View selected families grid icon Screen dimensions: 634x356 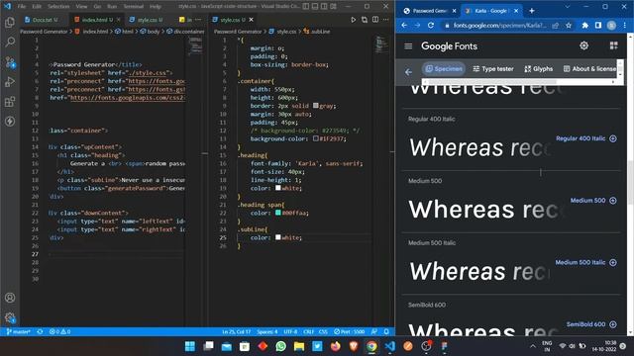613,45
